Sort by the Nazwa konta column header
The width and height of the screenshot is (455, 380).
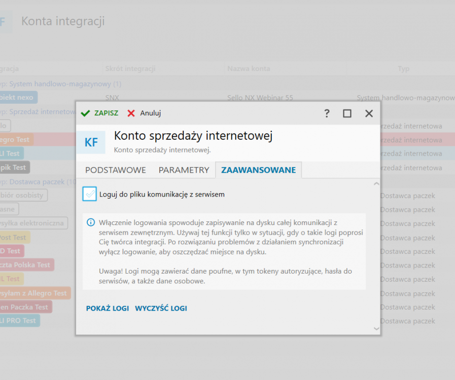[249, 68]
